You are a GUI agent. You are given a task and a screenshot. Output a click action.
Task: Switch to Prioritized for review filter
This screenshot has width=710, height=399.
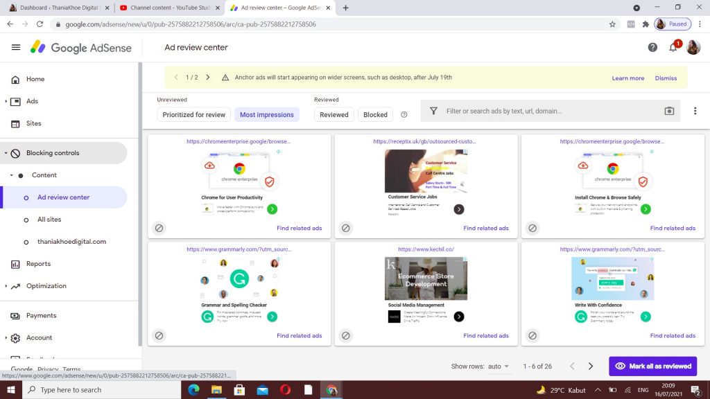[x=194, y=115]
